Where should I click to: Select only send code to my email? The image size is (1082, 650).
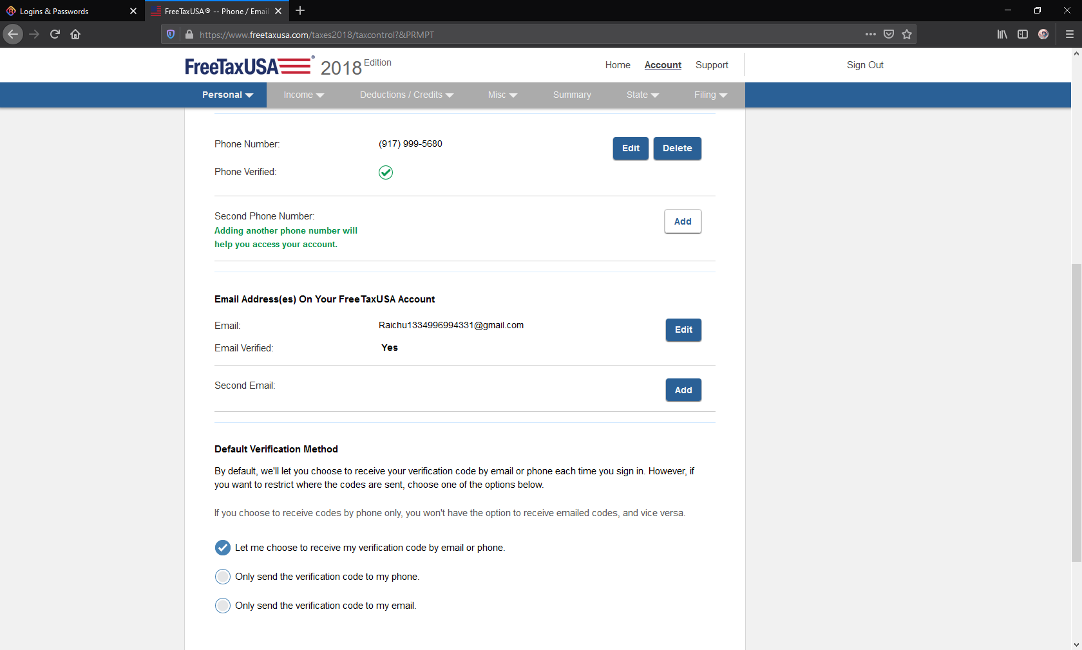click(x=223, y=606)
